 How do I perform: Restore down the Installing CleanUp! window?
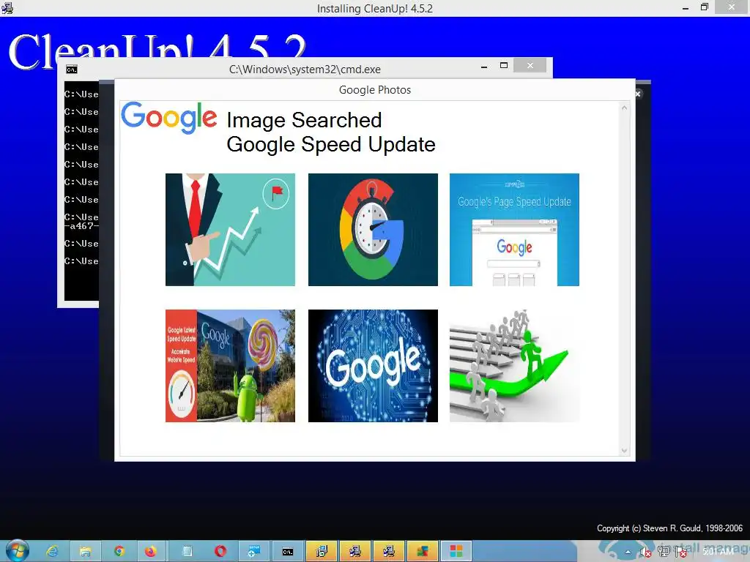pyautogui.click(x=704, y=7)
